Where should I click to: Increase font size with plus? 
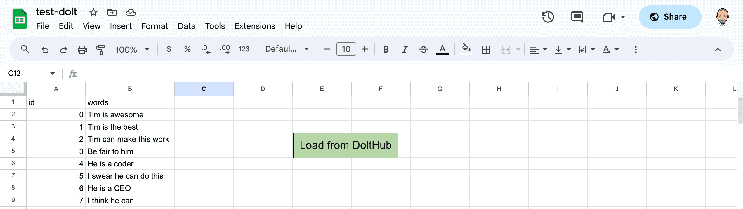coord(364,49)
